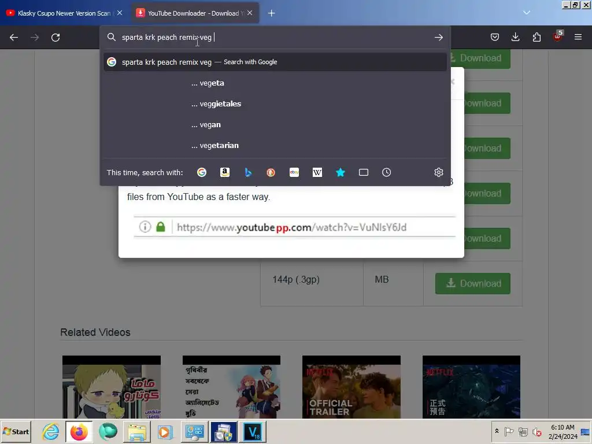
Task: Open the extensions puzzle icon
Action: (536, 37)
